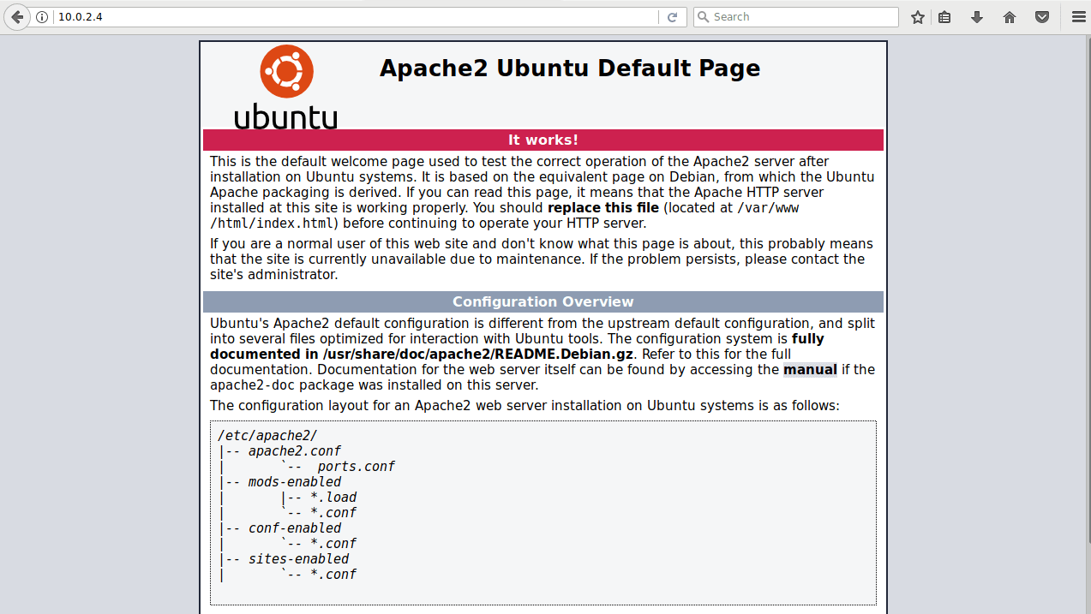Image resolution: width=1091 pixels, height=614 pixels.
Task: Show your bookmarks list
Action: point(944,17)
